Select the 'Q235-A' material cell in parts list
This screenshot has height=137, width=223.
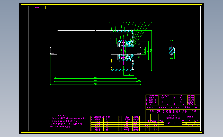point(127,119)
